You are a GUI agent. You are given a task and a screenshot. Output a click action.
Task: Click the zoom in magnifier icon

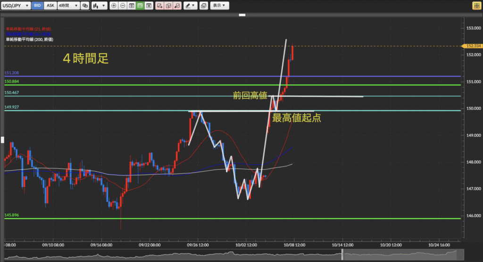[114, 6]
